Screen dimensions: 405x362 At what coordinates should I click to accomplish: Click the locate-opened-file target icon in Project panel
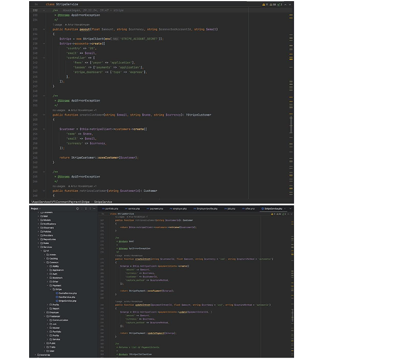[77, 208]
